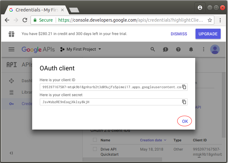The image size is (228, 163).
Task: Open the Drive API Quickstart entry
Action: pyautogui.click(x=109, y=152)
